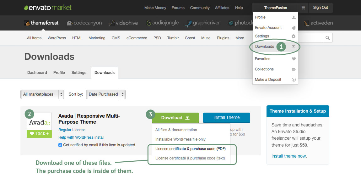Open the shopping cart icon
Screen dimensions: 361x184
[x=303, y=8]
